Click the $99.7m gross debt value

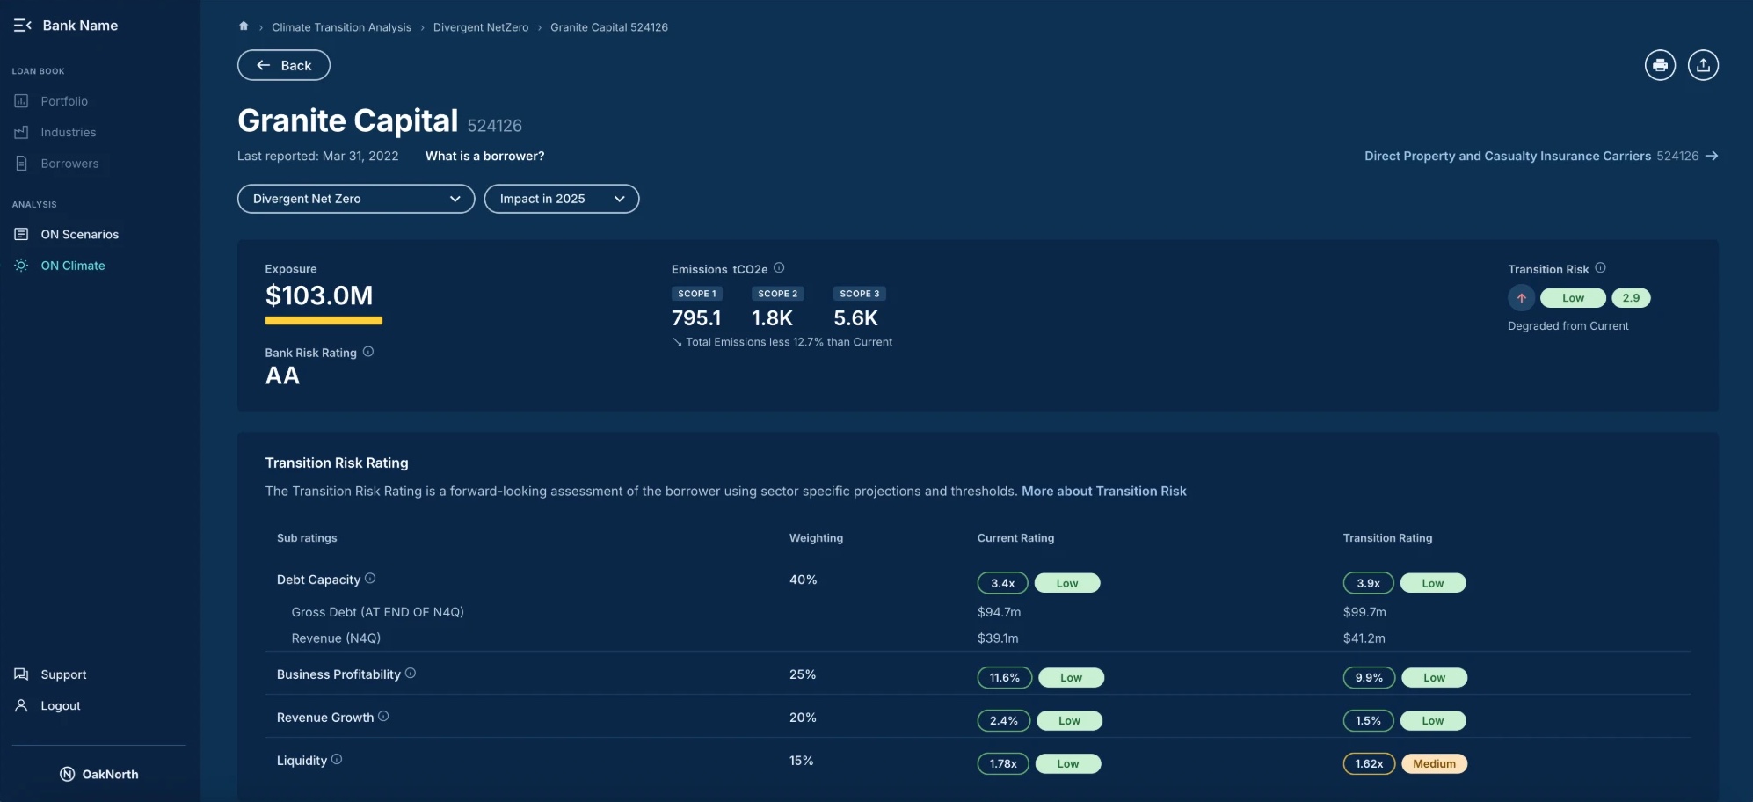coord(1364,612)
